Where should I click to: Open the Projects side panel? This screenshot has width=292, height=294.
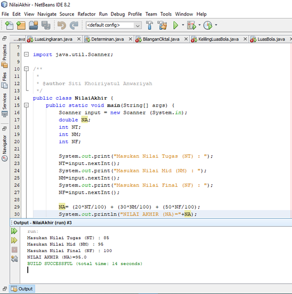coord(4,56)
